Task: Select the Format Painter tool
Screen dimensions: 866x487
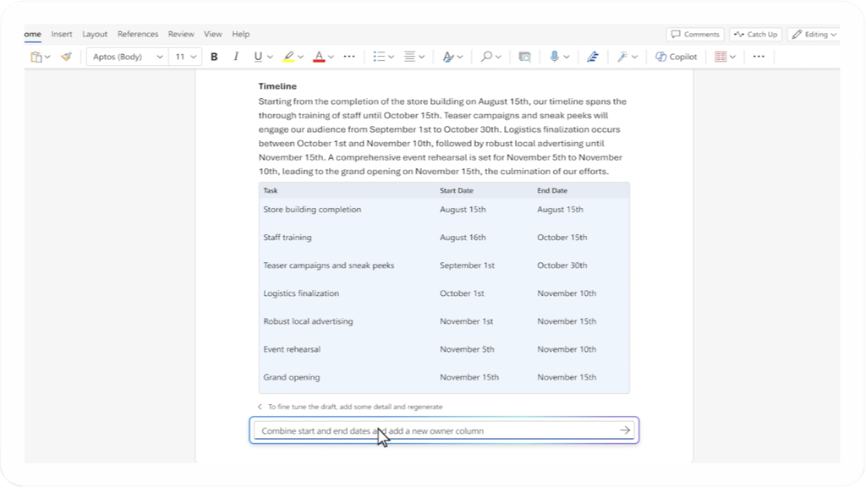Action: tap(66, 57)
